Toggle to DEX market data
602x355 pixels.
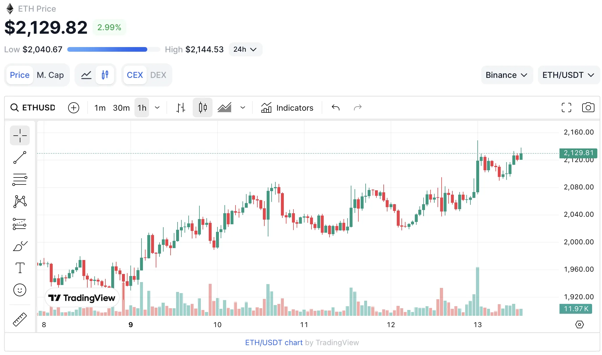coord(158,75)
